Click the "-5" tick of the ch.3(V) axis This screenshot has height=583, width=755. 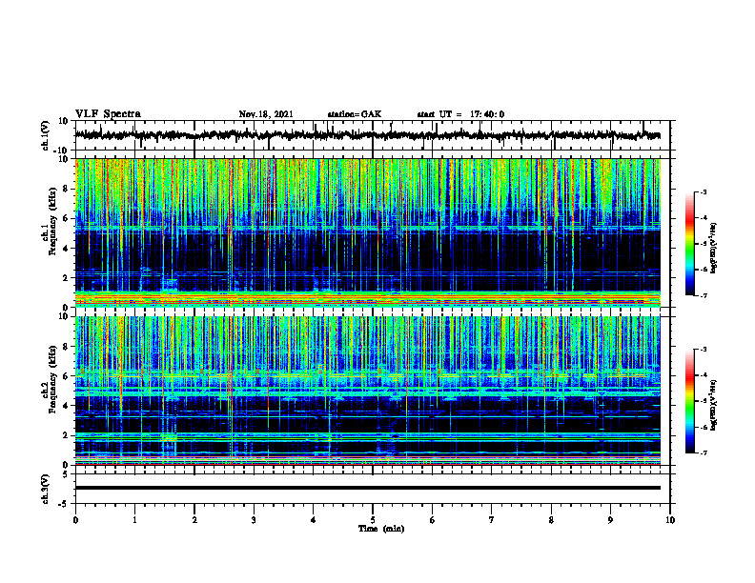click(x=64, y=504)
